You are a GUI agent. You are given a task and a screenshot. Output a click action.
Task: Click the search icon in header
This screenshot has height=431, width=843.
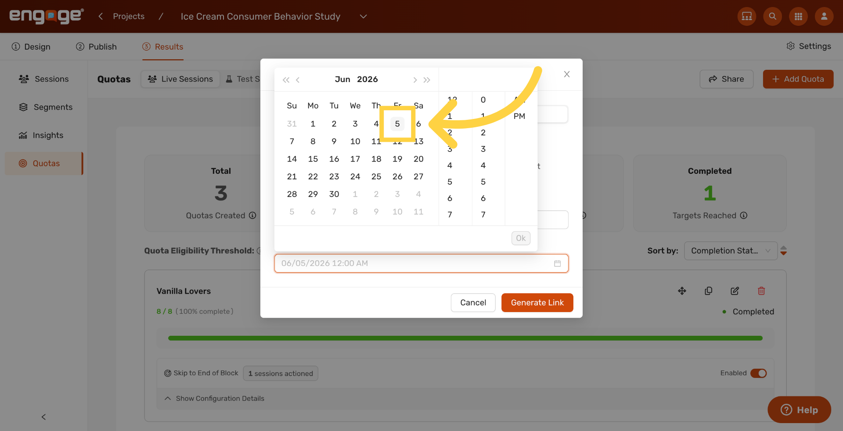click(772, 16)
